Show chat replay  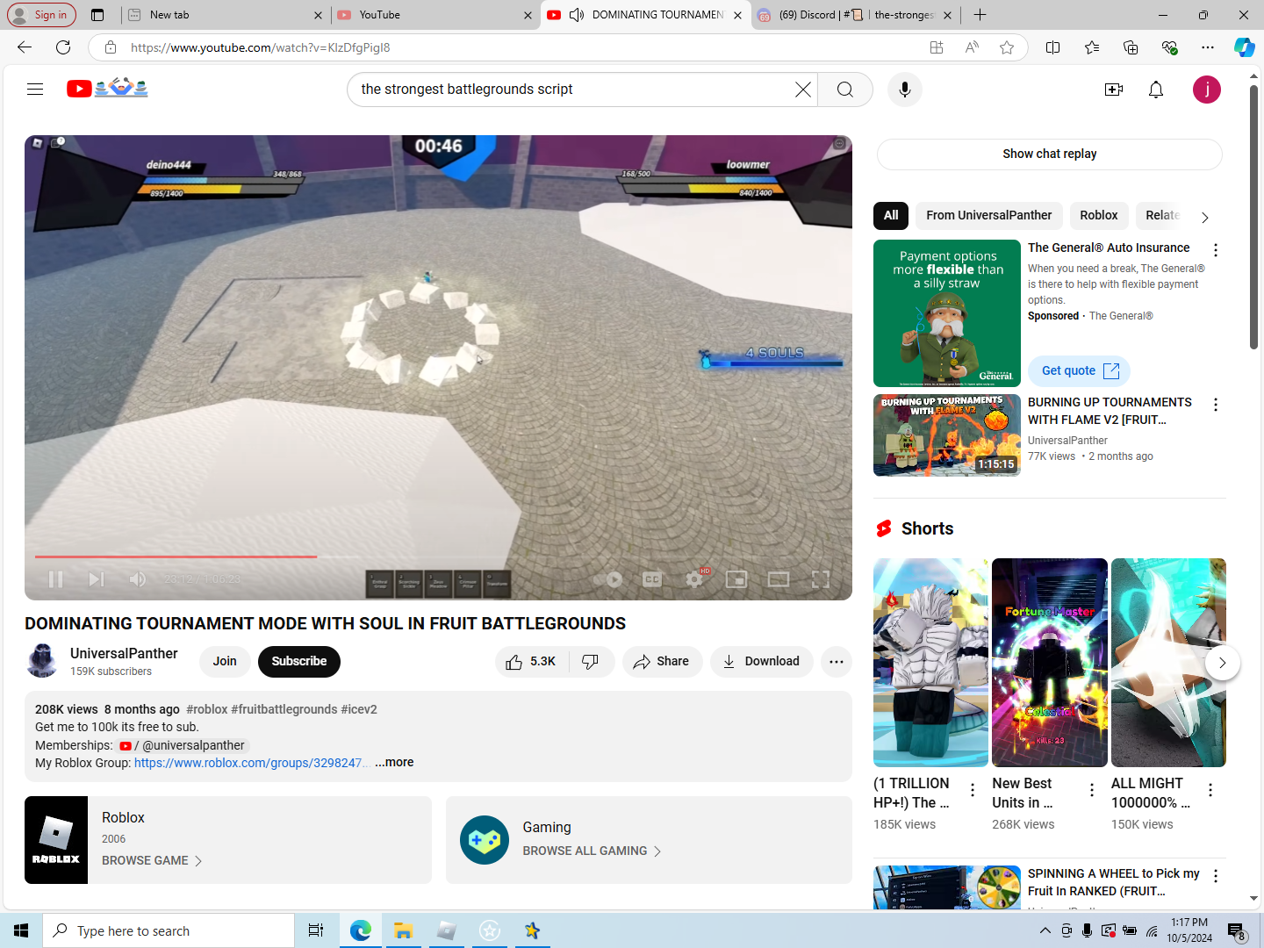(x=1049, y=154)
